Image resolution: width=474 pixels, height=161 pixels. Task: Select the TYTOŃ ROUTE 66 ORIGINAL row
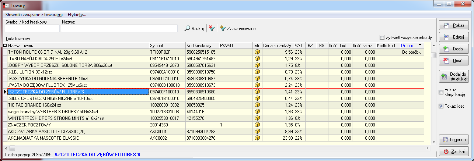tap(214, 52)
